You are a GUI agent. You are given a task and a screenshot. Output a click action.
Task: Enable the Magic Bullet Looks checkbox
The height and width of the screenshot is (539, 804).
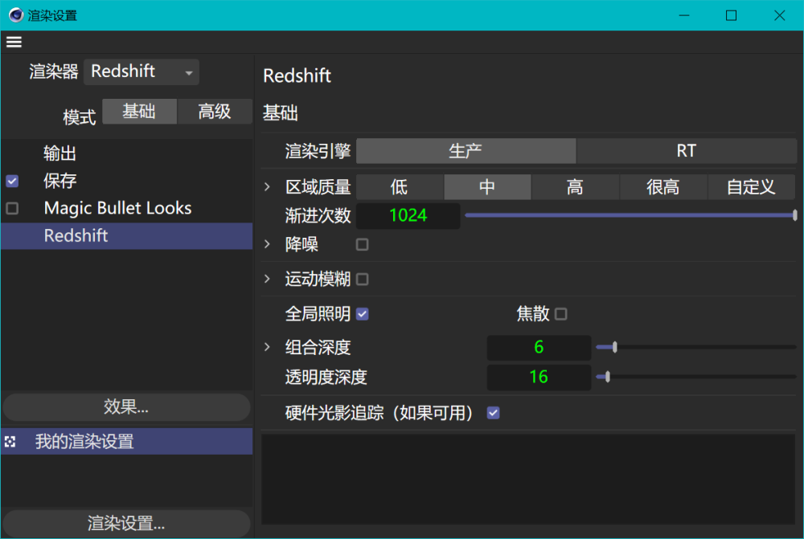coord(12,208)
